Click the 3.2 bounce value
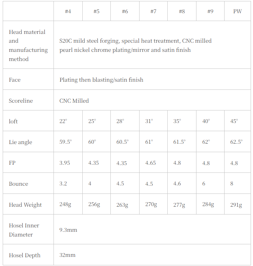Screen dimensions: 253x266 pos(63,184)
